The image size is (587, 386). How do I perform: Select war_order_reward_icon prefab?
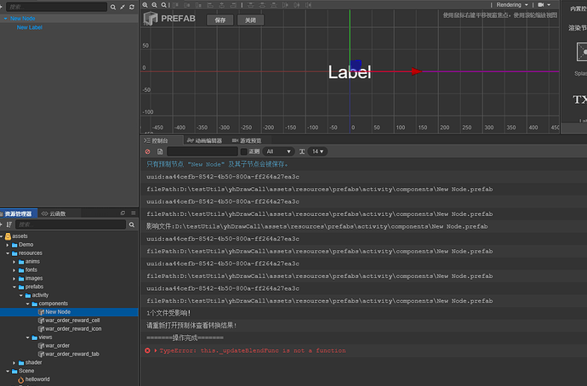(x=73, y=329)
